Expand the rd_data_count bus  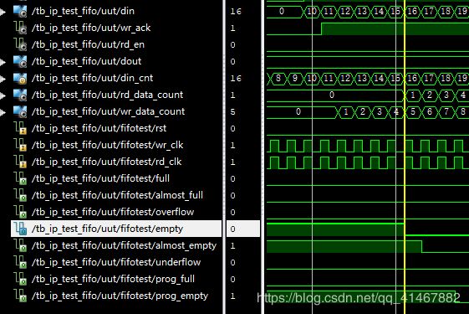[x=3, y=96]
